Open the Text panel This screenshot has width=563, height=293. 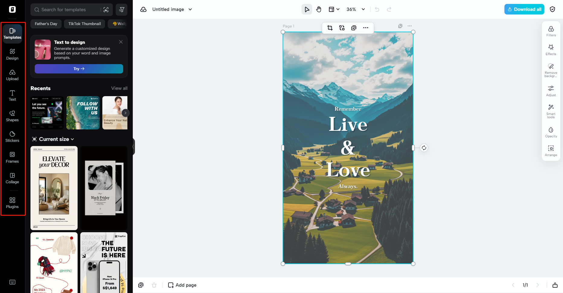point(12,96)
